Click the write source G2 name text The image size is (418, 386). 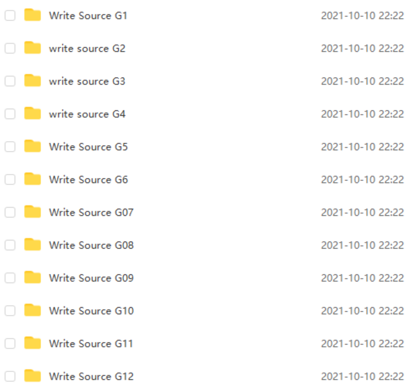coord(87,49)
